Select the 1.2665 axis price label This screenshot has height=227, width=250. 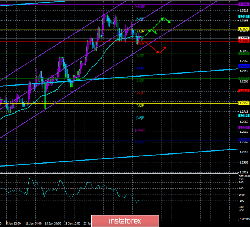click(244, 122)
